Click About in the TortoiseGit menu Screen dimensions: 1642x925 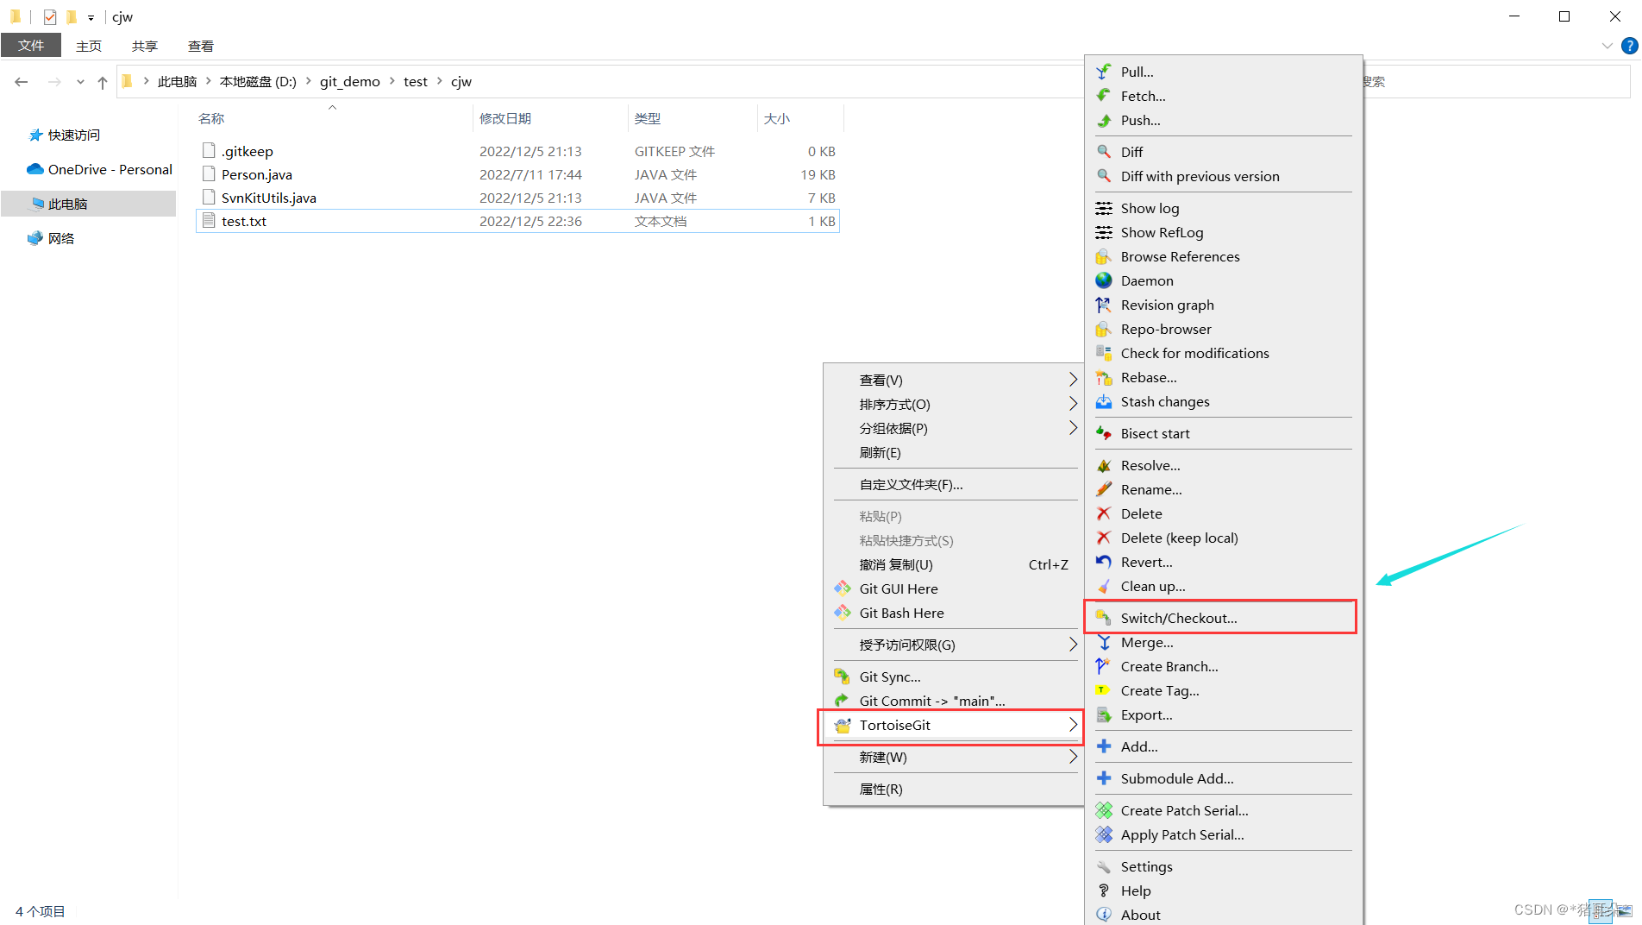click(1223, 915)
